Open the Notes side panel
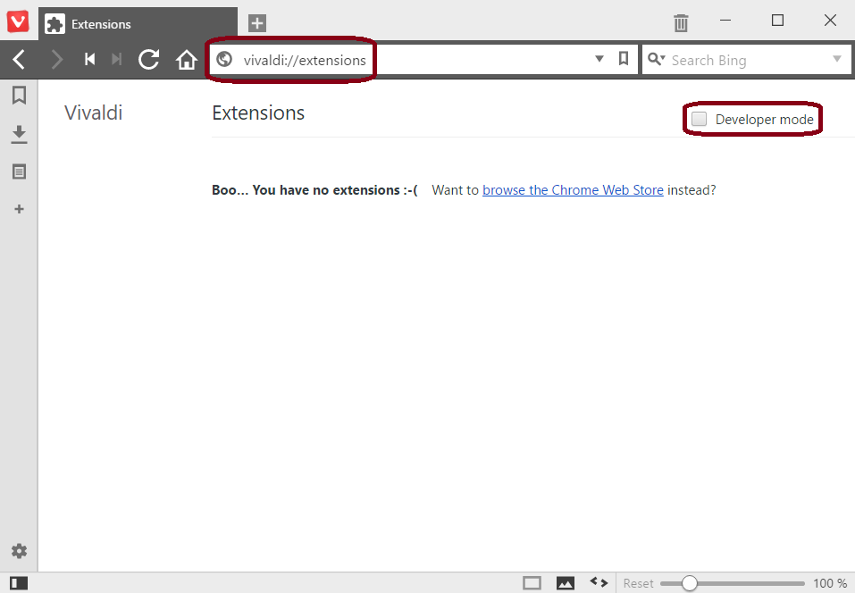The image size is (855, 593). (19, 172)
